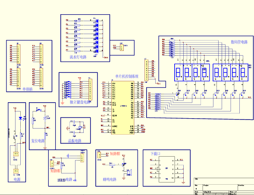The height and width of the screenshot is (195, 254).
Task: Click the 晶振电路 label
Action: click(75, 141)
